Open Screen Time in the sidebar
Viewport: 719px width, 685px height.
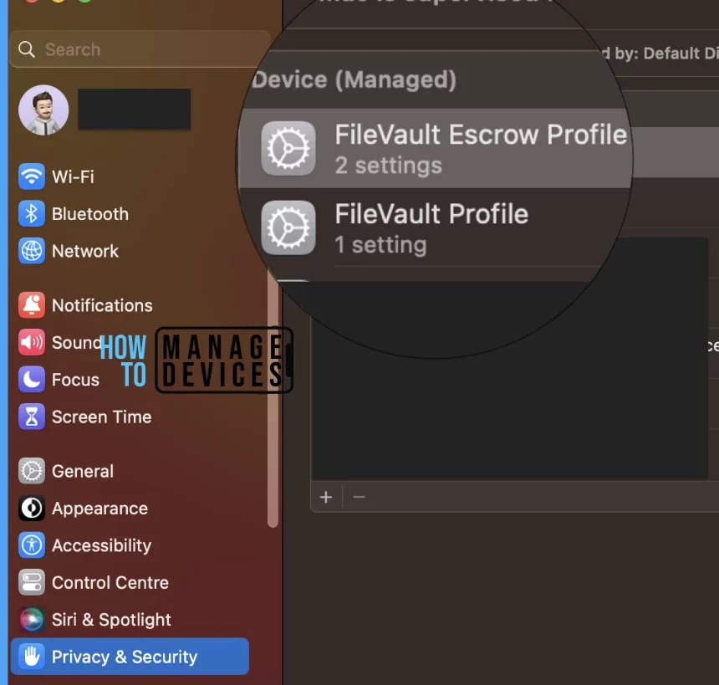[130, 417]
